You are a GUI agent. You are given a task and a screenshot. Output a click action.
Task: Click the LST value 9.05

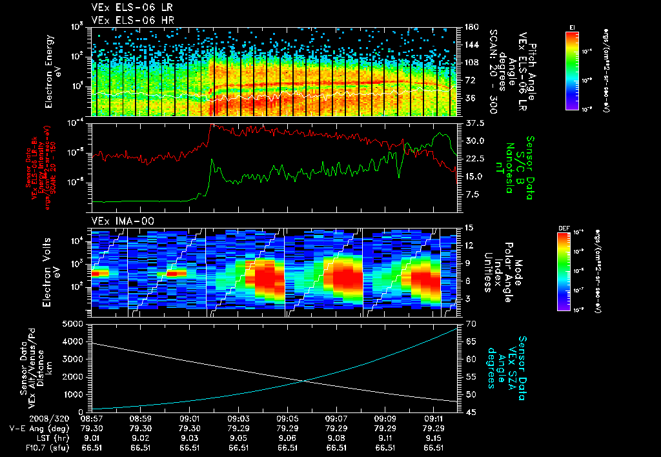239,438
